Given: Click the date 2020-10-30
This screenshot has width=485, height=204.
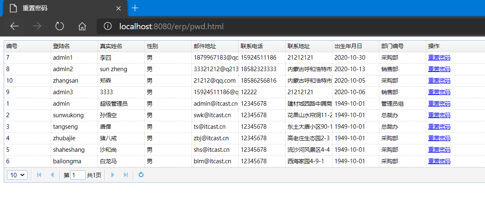Looking at the screenshot, I should click(x=350, y=58).
